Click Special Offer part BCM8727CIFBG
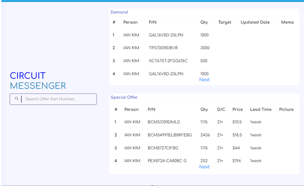This screenshot has width=304, height=186. (x=163, y=148)
